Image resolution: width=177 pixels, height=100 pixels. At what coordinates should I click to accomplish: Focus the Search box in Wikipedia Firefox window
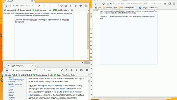[x=51, y=70]
